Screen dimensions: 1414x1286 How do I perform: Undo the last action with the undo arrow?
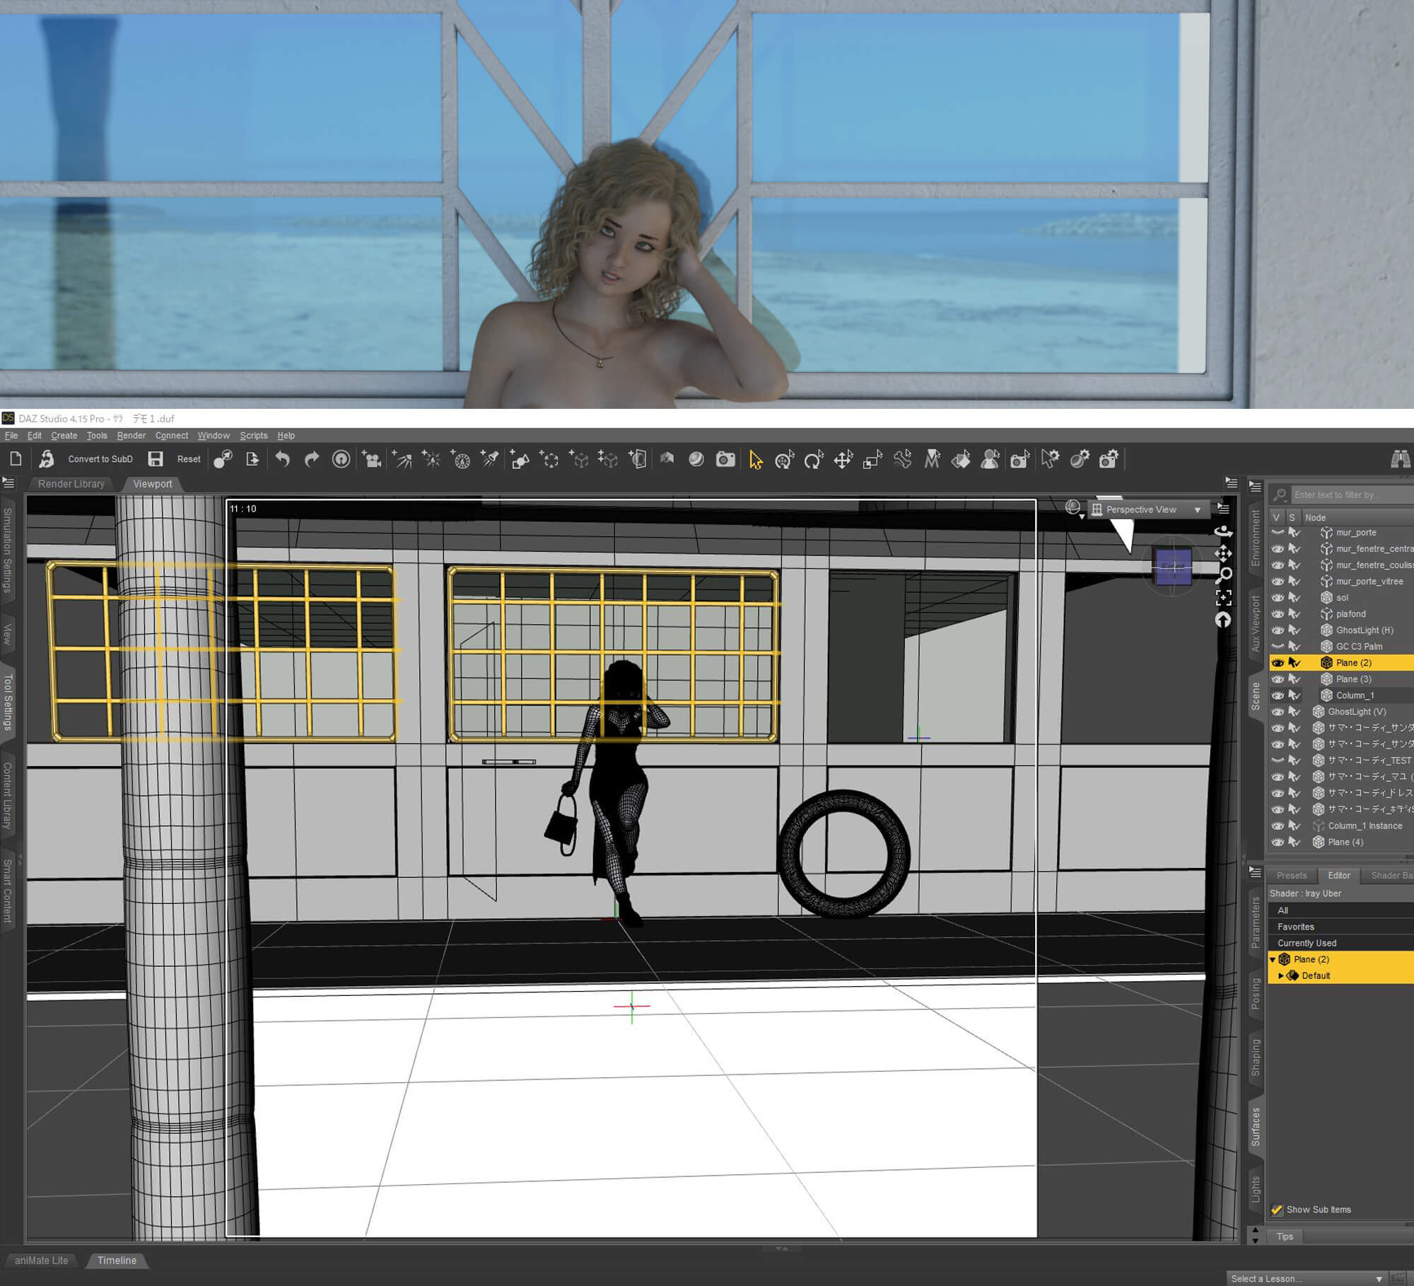(x=283, y=459)
